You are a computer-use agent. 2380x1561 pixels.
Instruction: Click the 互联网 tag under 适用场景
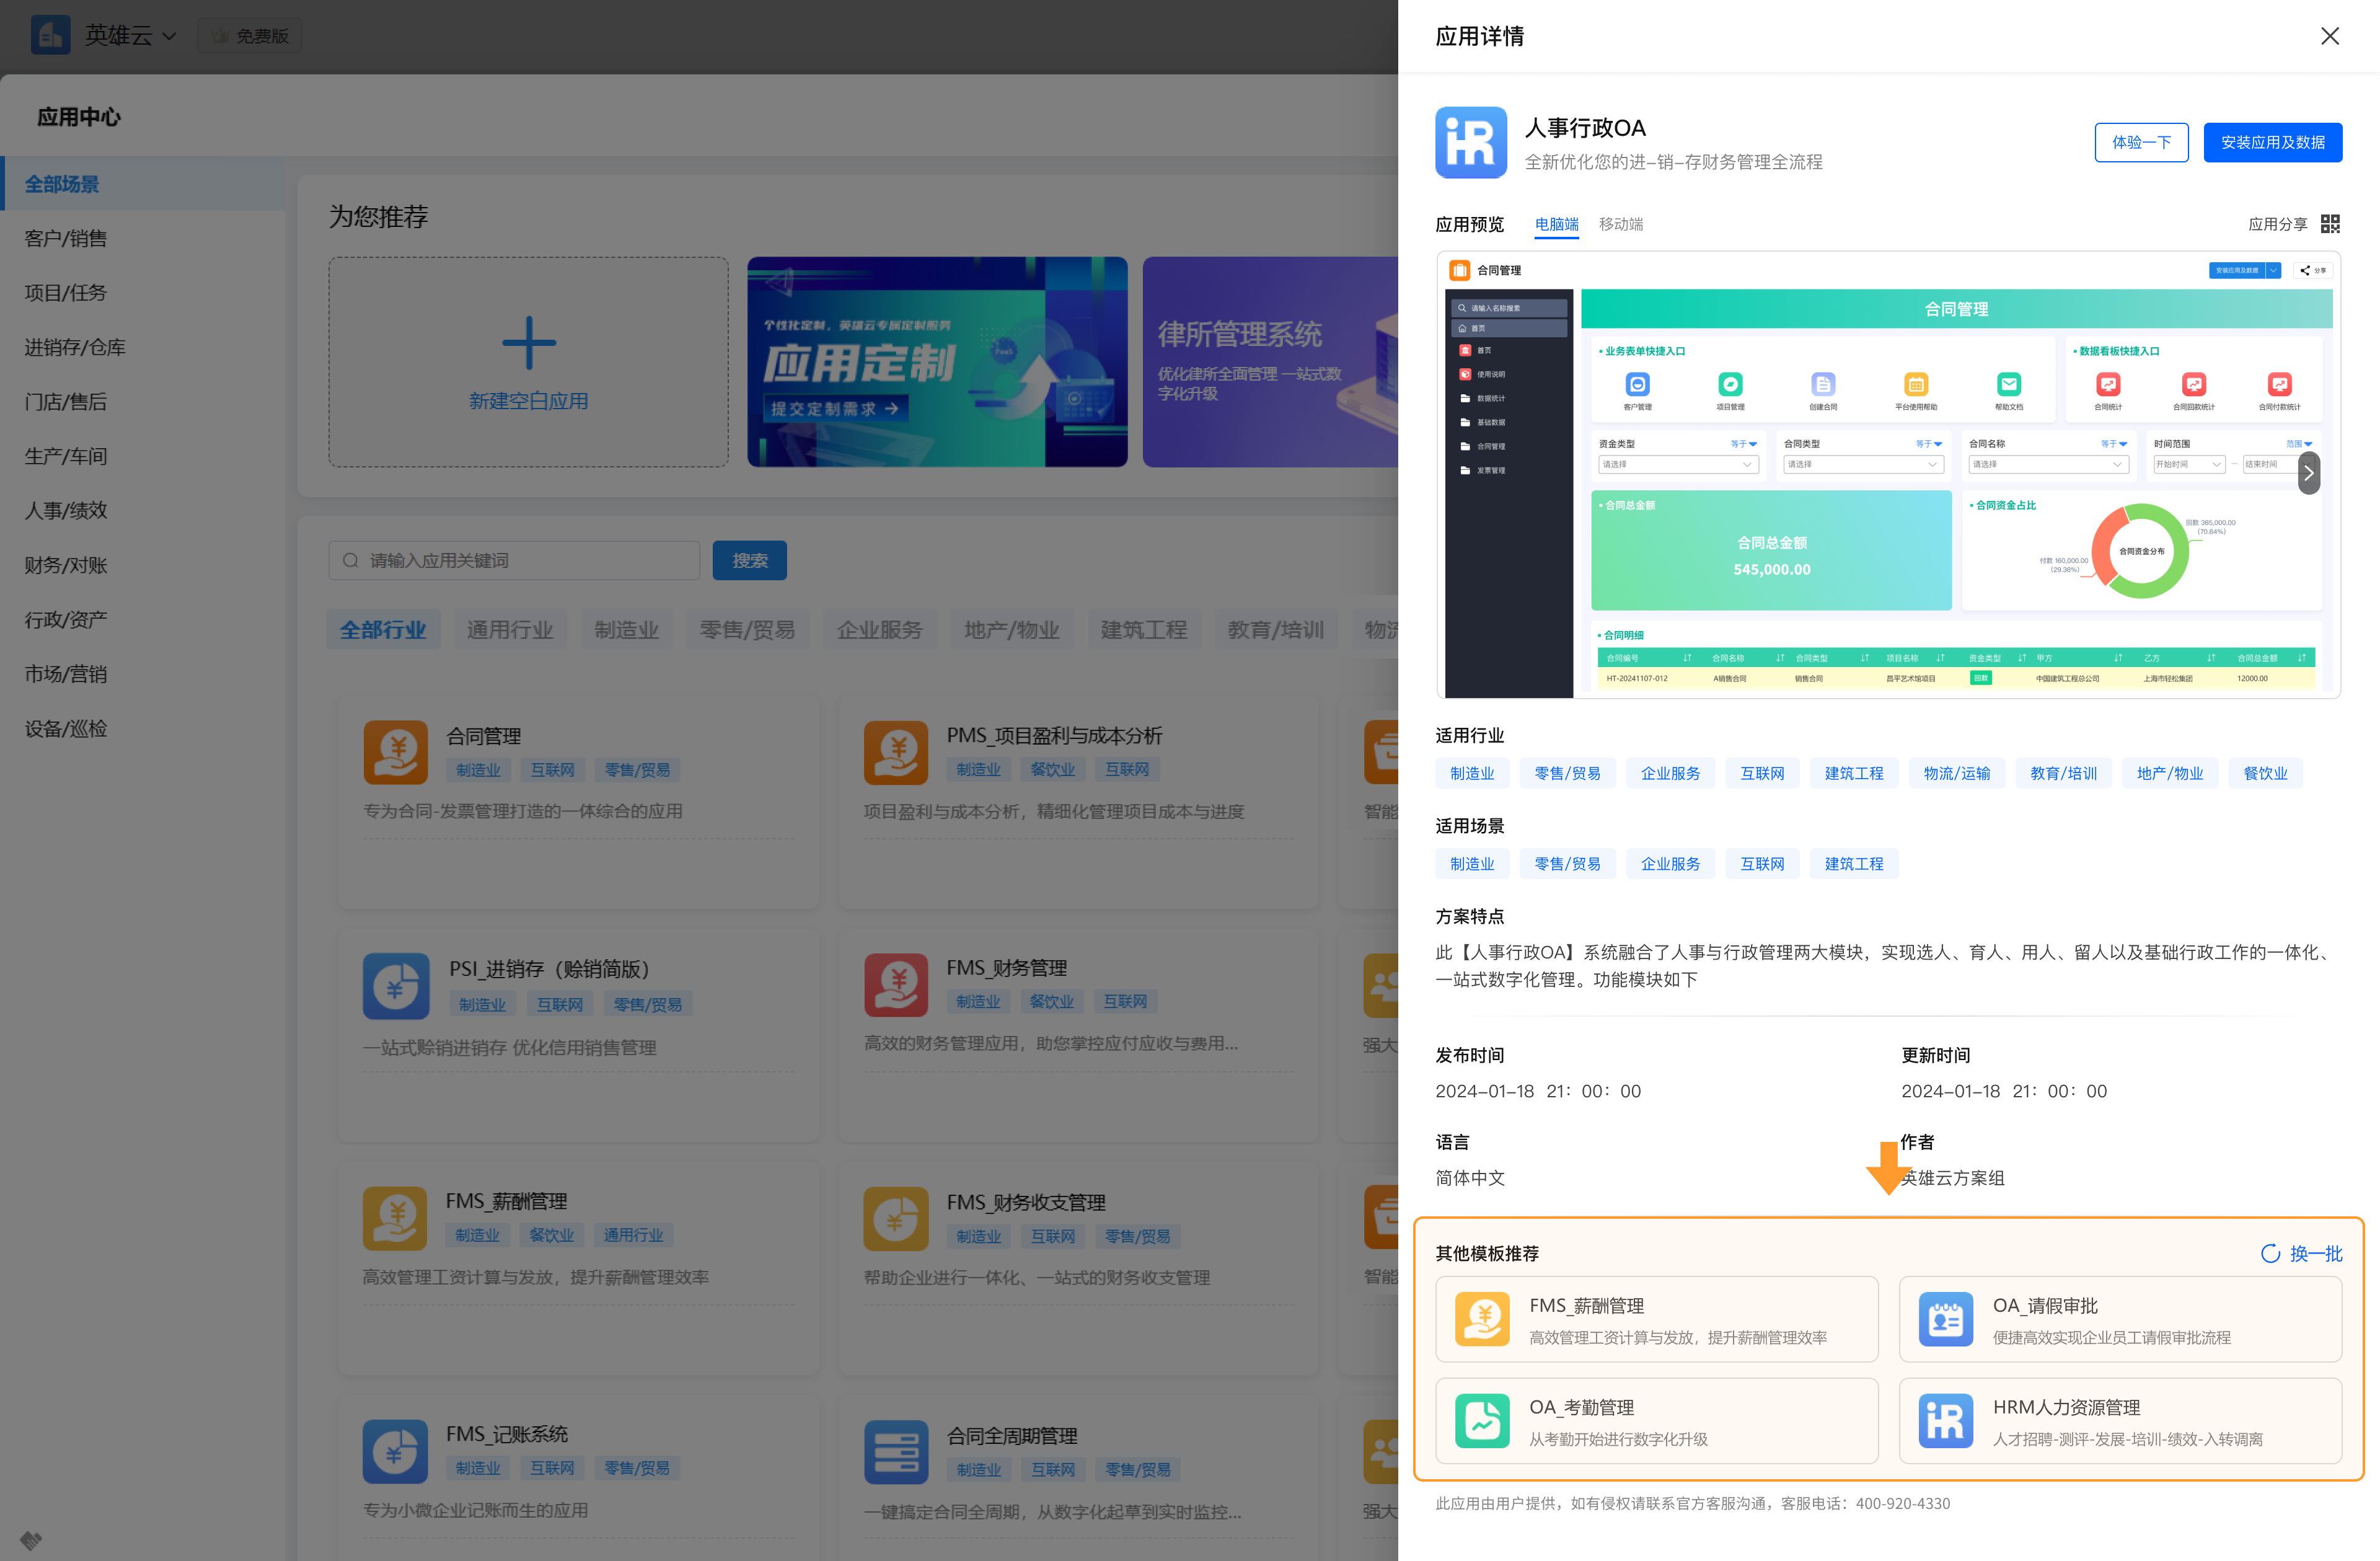click(x=1762, y=863)
